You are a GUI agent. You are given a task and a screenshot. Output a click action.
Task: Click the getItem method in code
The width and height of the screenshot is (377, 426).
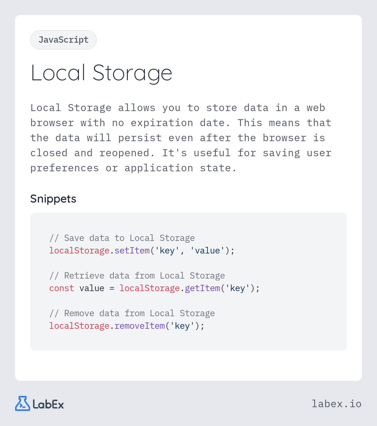point(202,288)
